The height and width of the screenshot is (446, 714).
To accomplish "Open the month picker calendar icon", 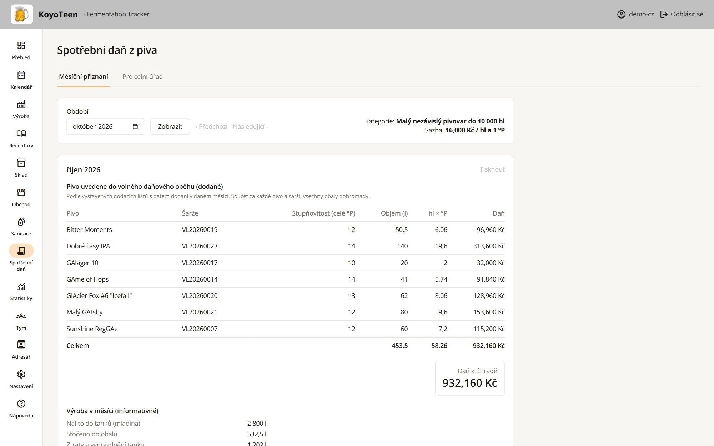I will coord(135,127).
